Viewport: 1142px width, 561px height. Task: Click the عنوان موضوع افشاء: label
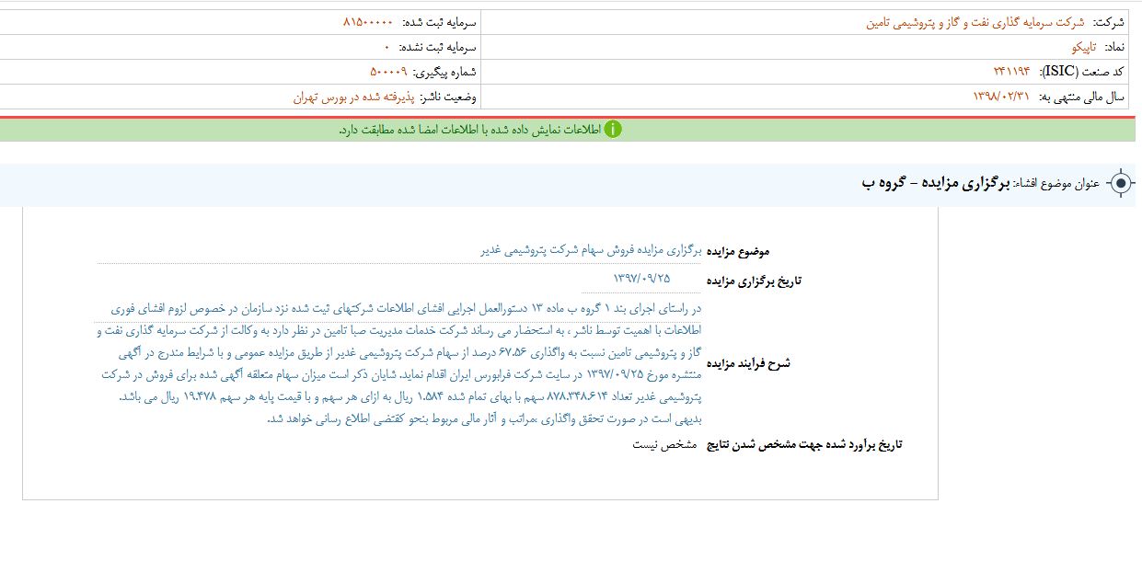click(x=1056, y=185)
